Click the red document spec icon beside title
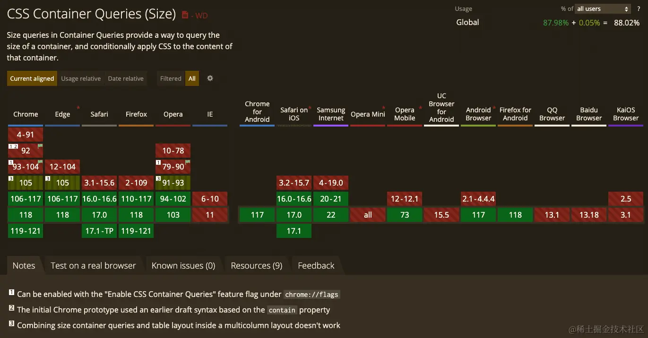 coord(185,15)
